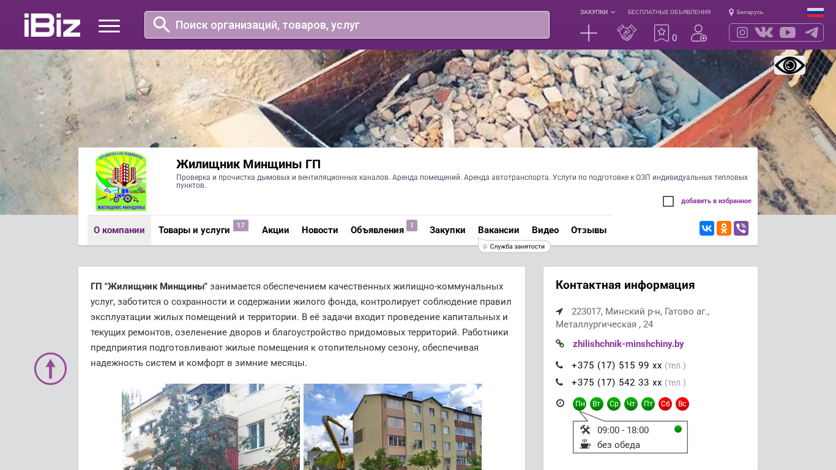
Task: Click the iBiz logo
Action: coord(52,25)
